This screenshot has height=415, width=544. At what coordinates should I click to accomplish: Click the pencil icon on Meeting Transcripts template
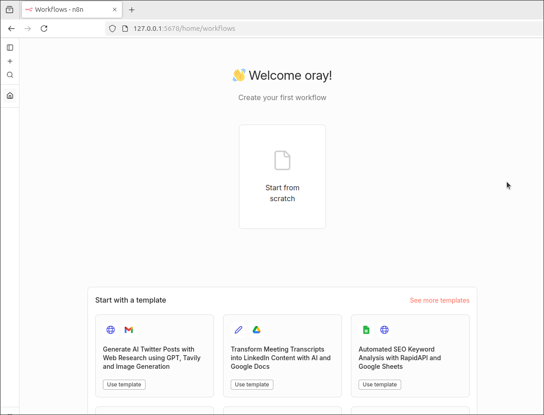[x=238, y=330]
